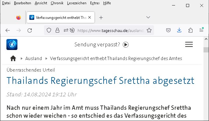Open the Lesezeichen menu

click(77, 3)
